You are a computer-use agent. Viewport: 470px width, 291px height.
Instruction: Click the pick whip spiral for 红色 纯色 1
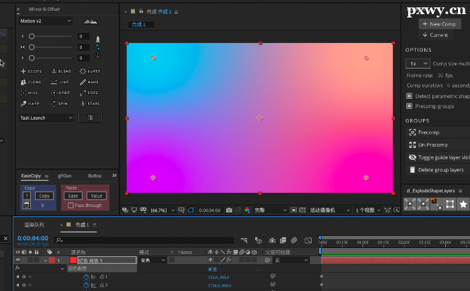(x=267, y=260)
